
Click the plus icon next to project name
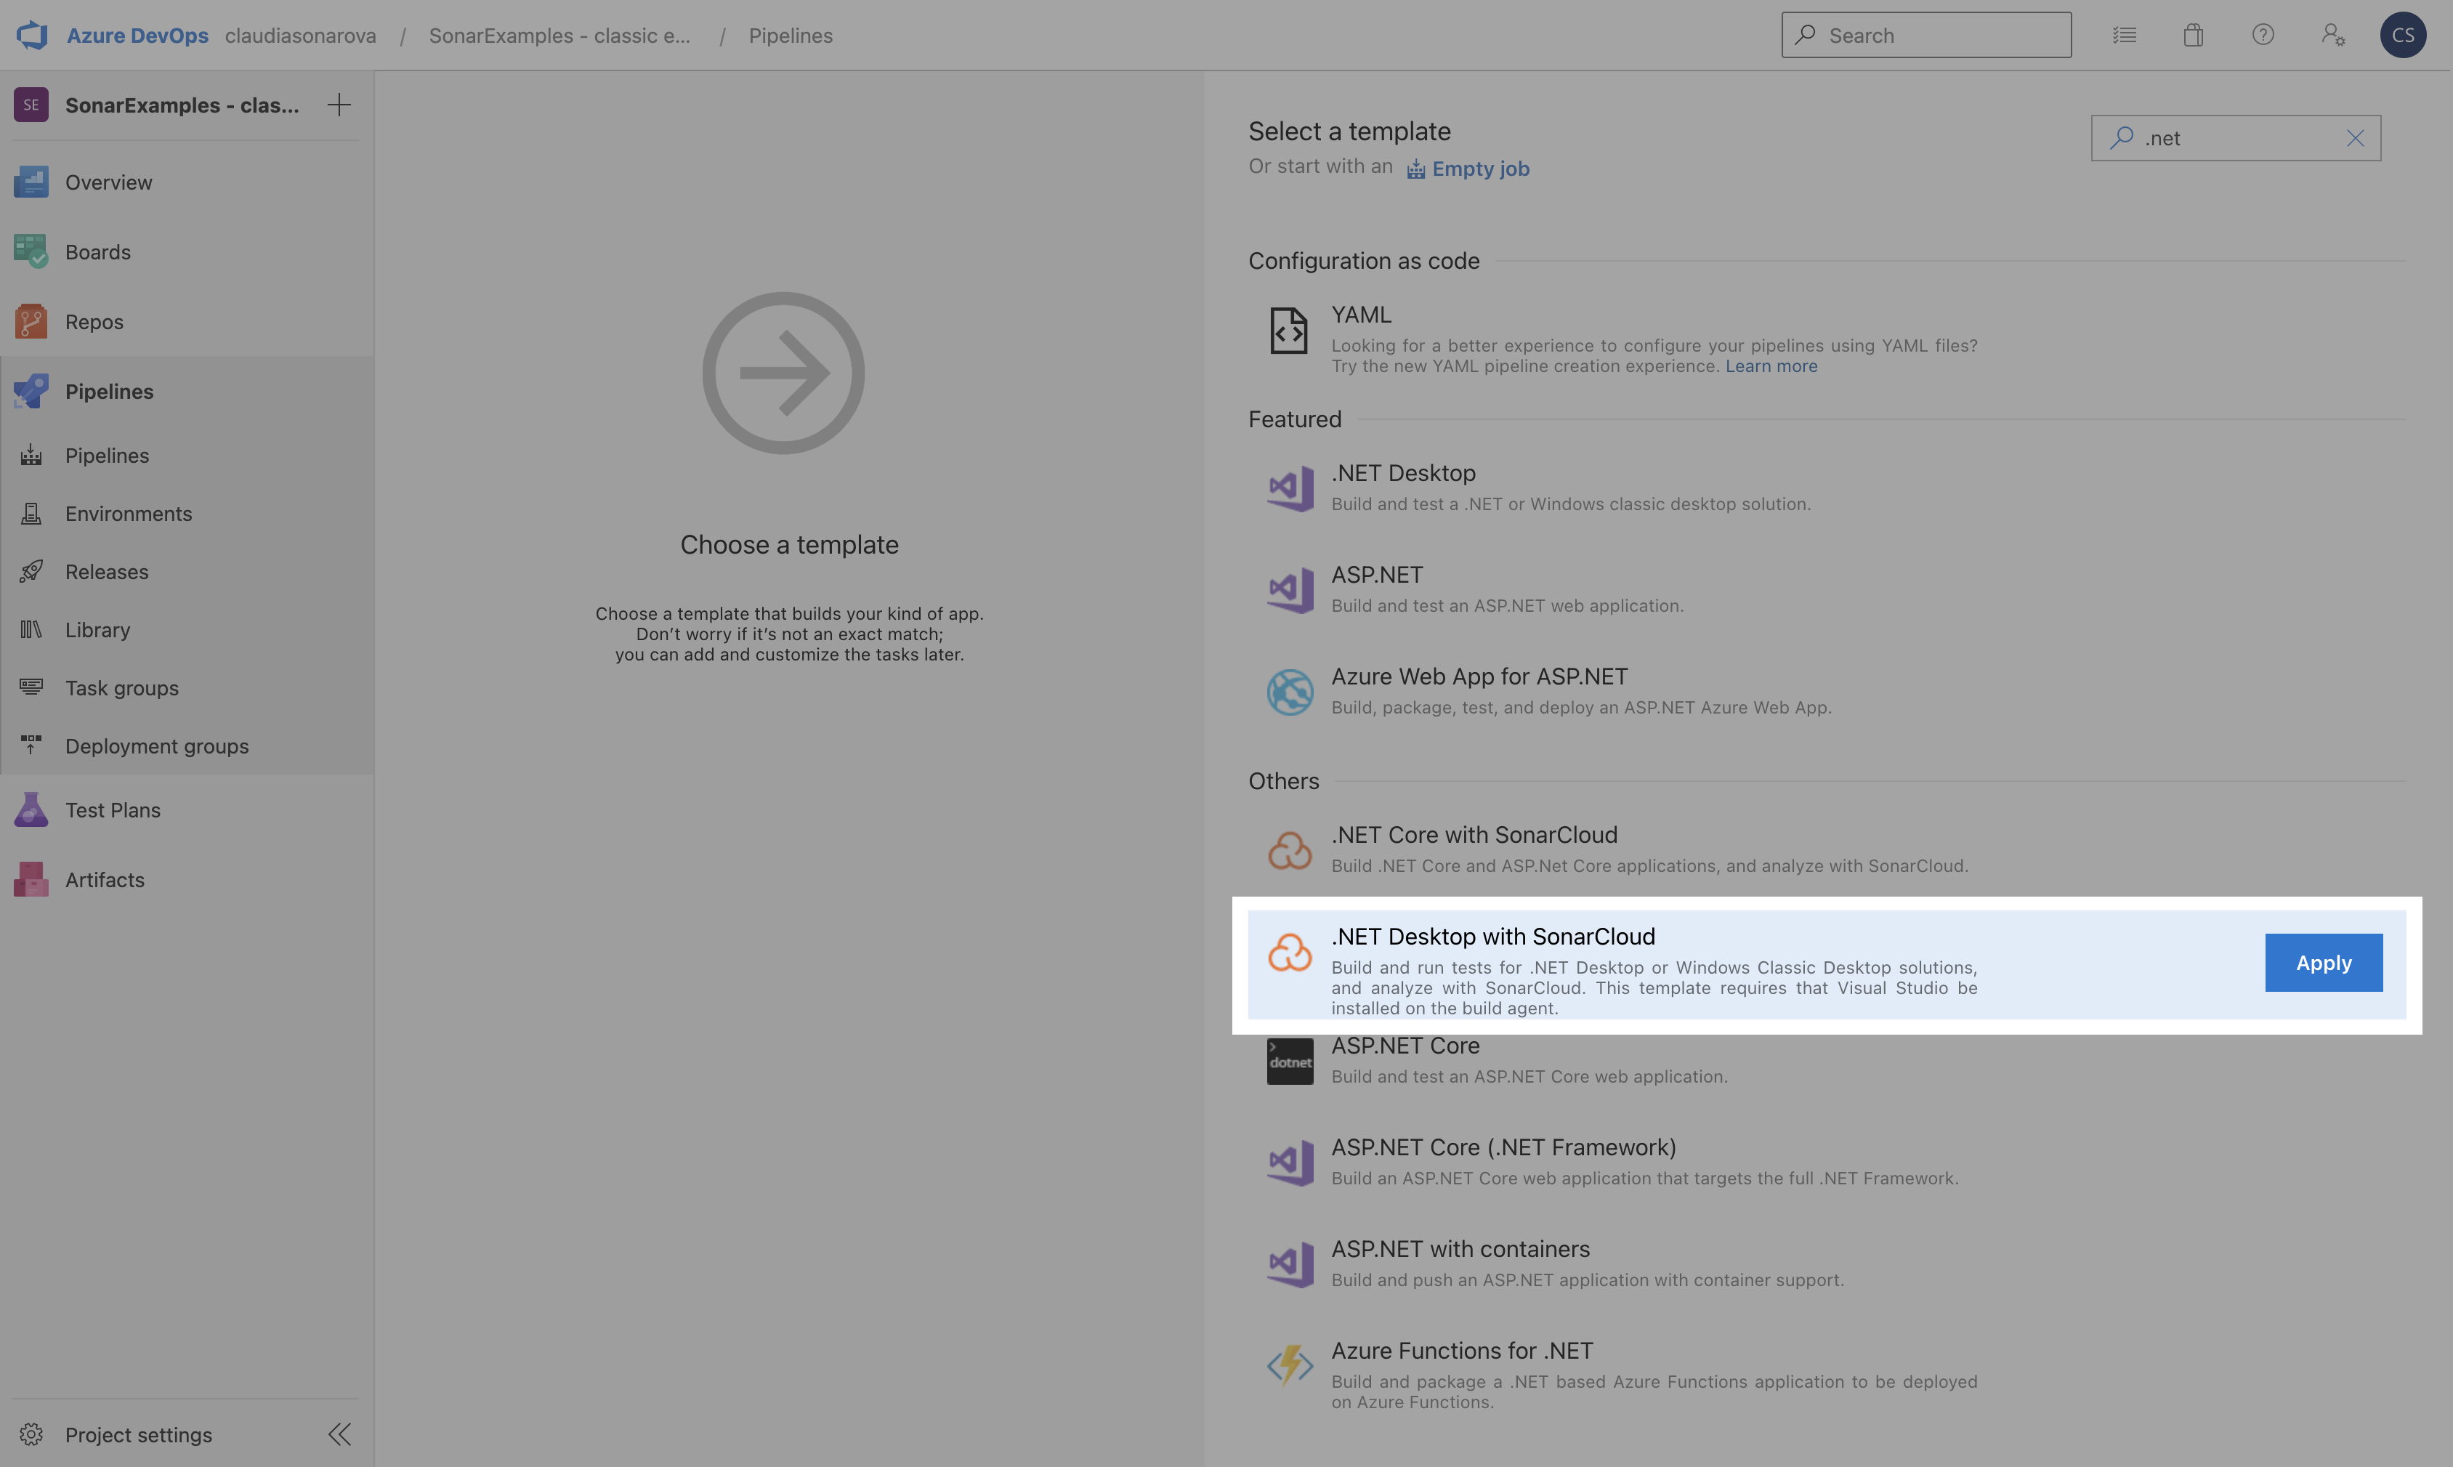coord(339,105)
